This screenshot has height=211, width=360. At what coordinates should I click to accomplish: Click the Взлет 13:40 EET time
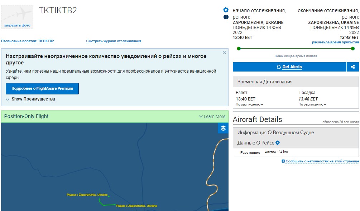tap(245, 99)
